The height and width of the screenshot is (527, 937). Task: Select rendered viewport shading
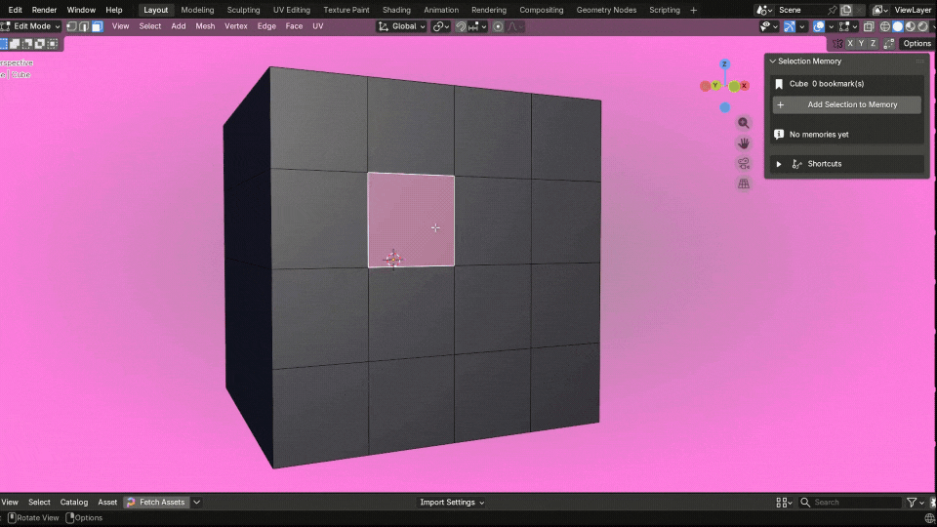tap(922, 26)
